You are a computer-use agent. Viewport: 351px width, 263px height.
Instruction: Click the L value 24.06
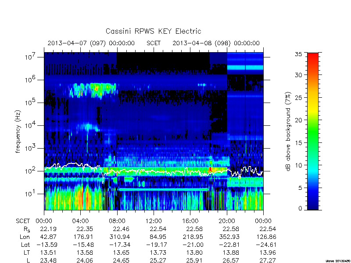point(85,260)
